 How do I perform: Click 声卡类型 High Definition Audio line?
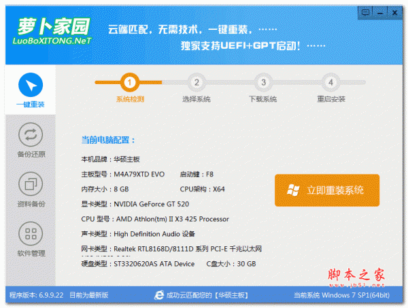[x=138, y=234]
